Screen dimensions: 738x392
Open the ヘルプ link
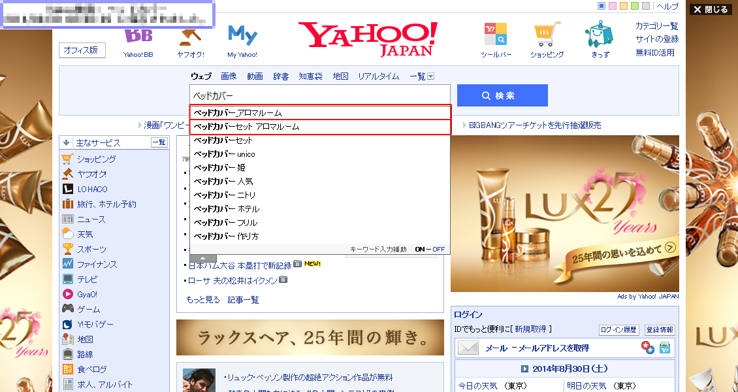click(x=668, y=6)
